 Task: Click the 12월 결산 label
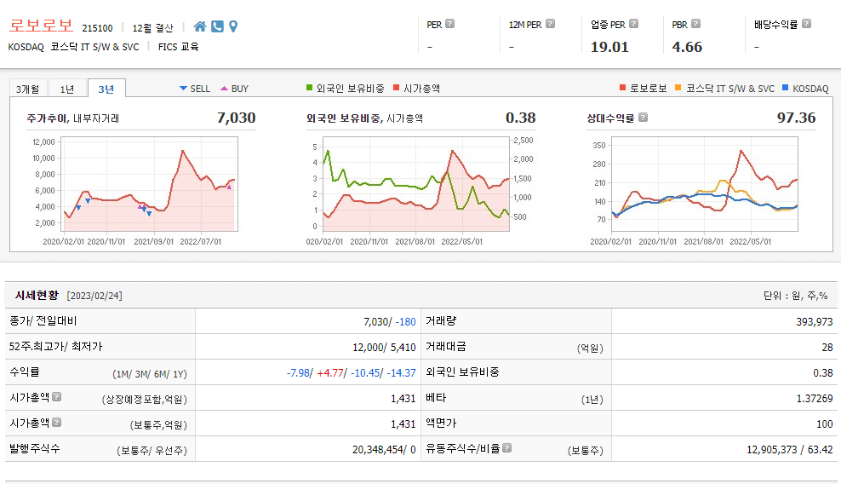click(x=153, y=28)
